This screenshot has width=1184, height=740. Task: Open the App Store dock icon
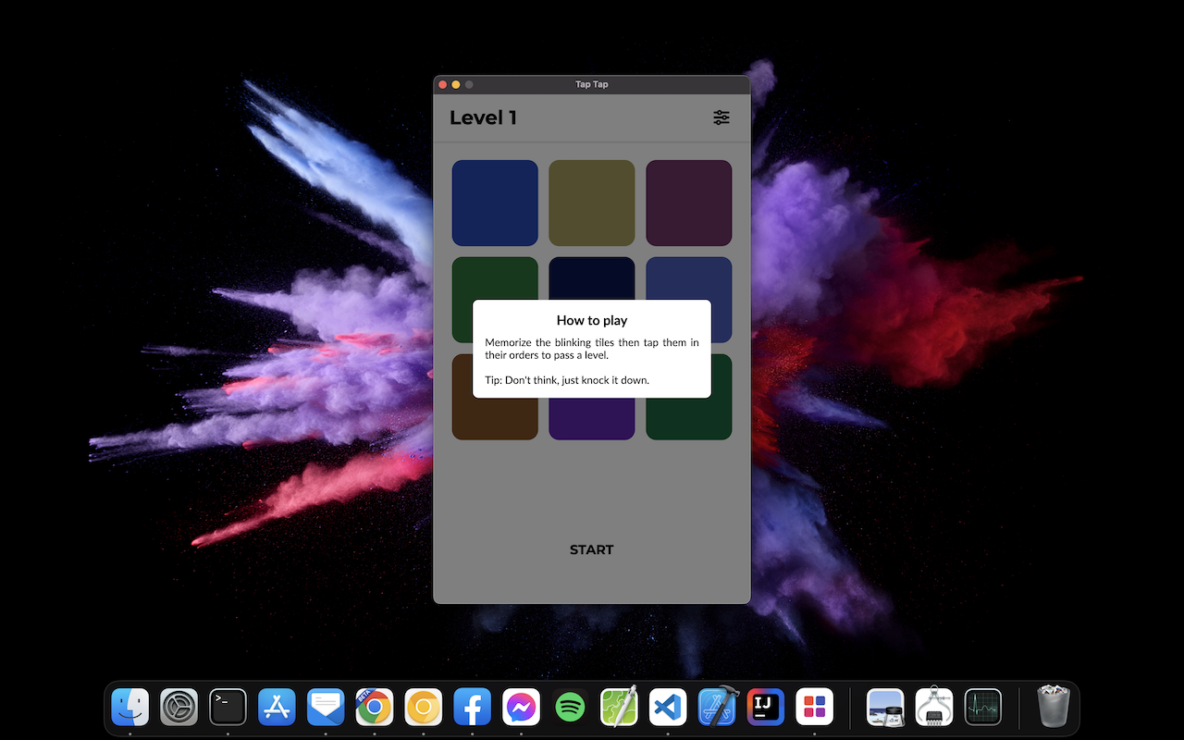click(x=277, y=709)
